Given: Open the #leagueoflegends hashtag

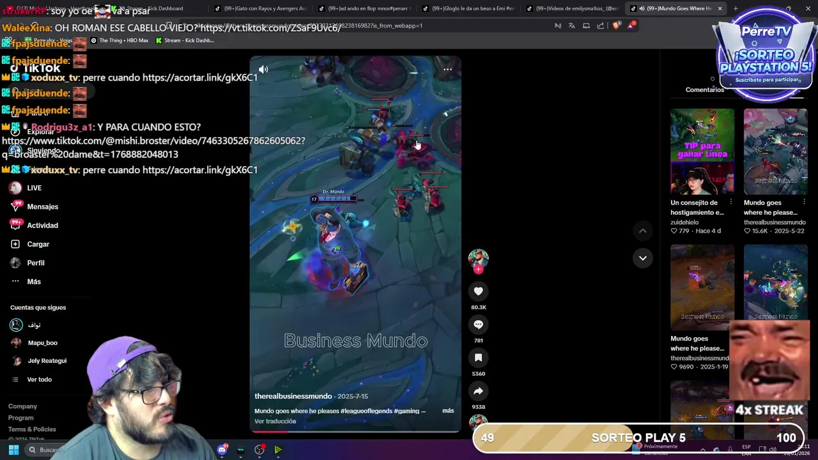Looking at the screenshot, I should [367, 411].
